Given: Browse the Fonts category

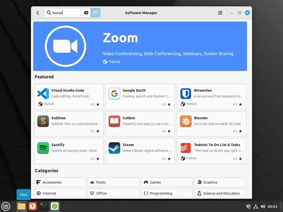Looking at the screenshot, I should 114,182.
